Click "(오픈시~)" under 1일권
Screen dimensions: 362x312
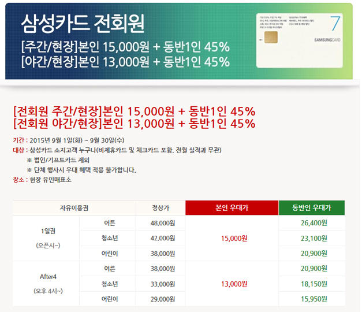point(48,245)
